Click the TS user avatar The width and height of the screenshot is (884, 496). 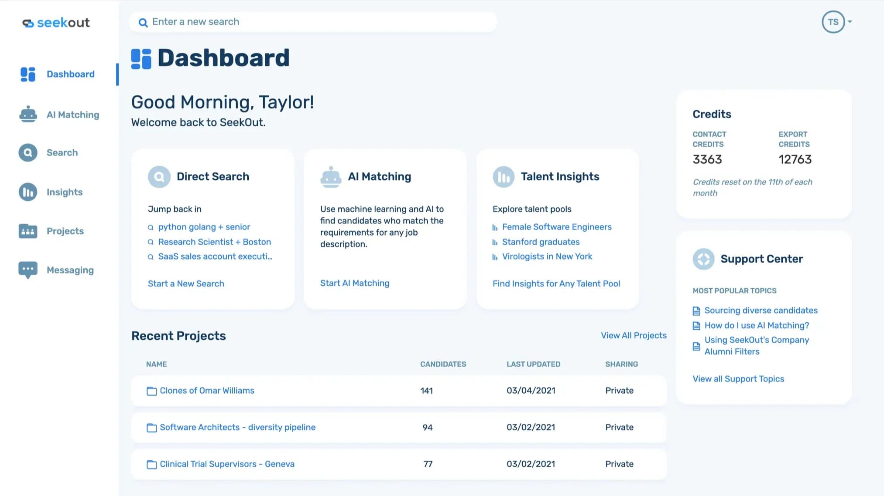(833, 22)
